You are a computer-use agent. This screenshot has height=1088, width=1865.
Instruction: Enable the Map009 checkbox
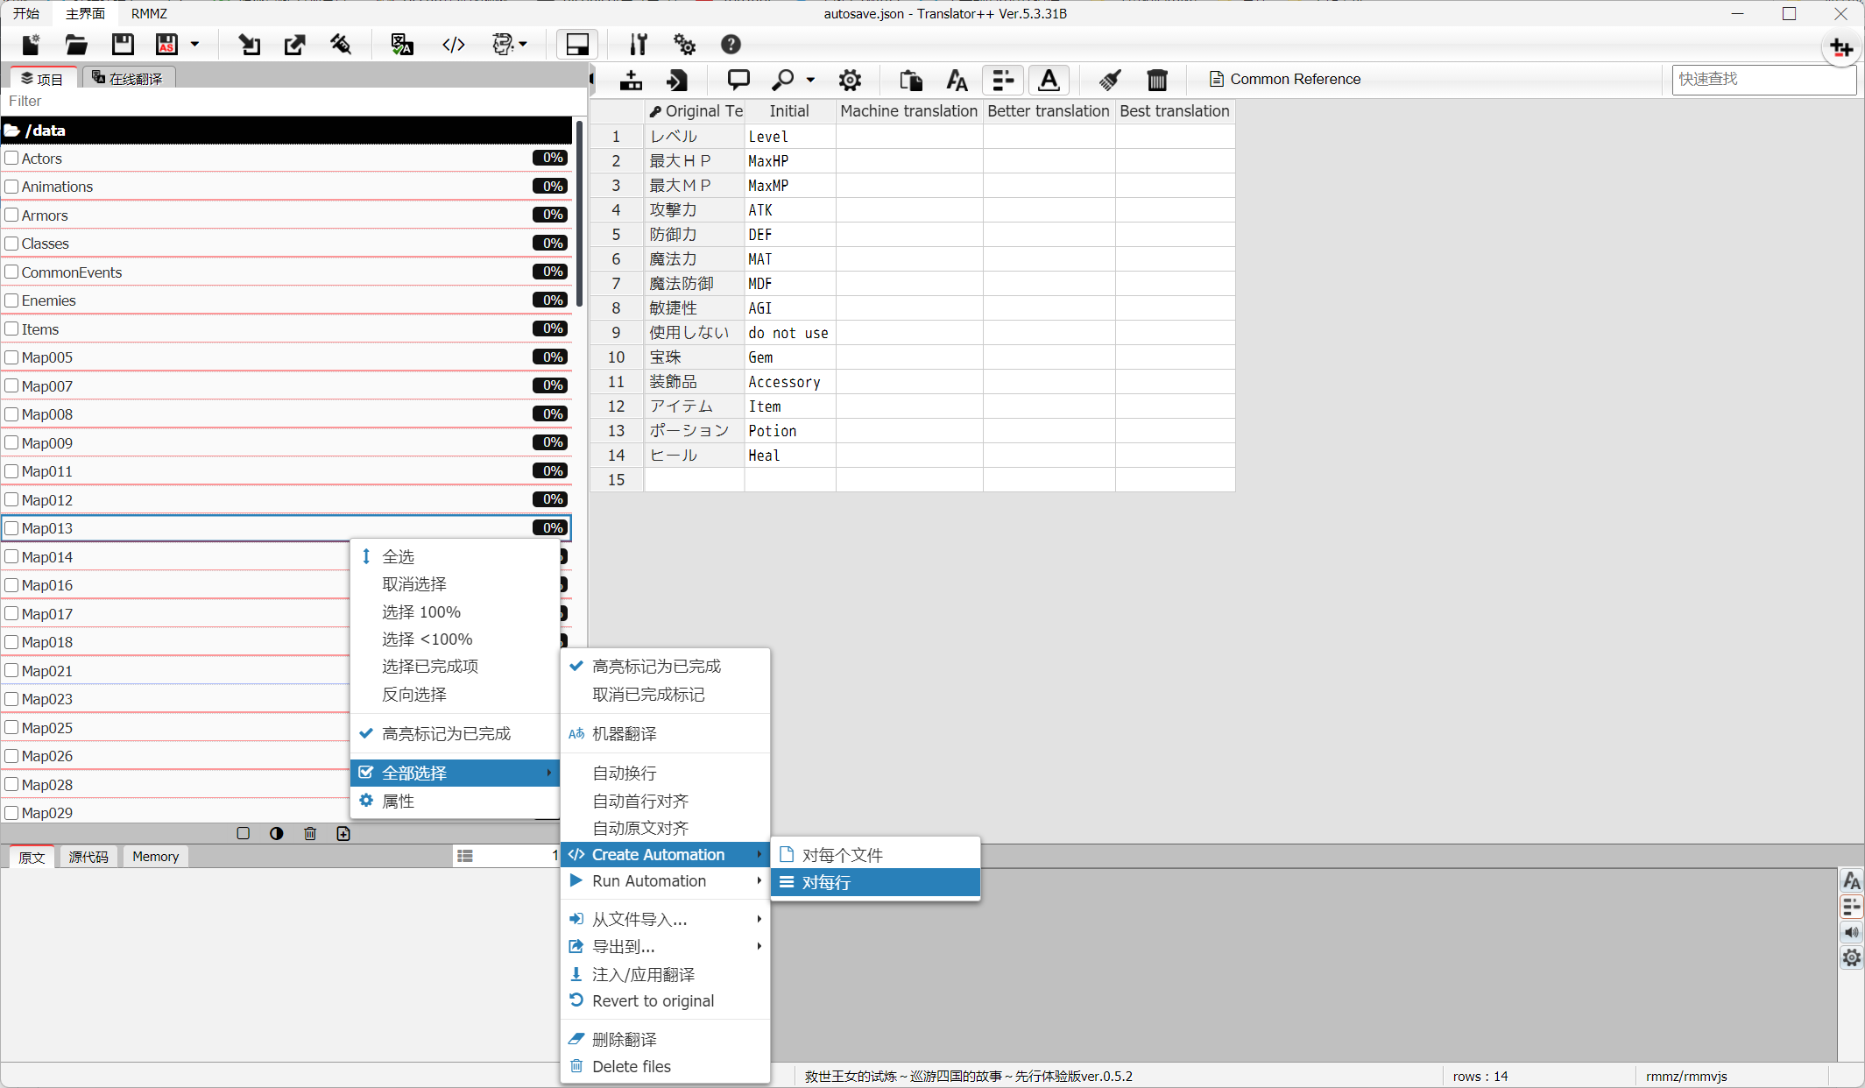point(12,443)
